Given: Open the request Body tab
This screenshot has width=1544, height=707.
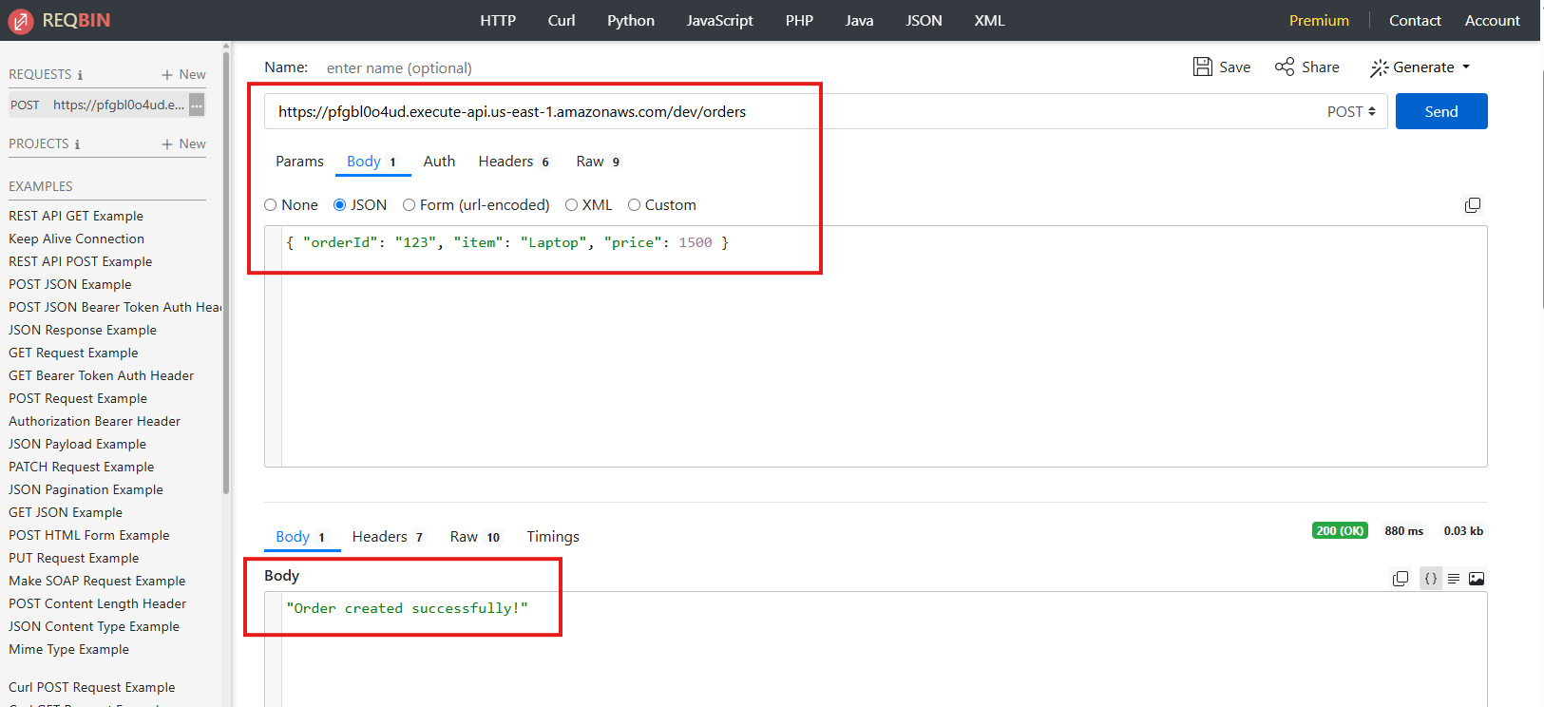Looking at the screenshot, I should [x=372, y=162].
